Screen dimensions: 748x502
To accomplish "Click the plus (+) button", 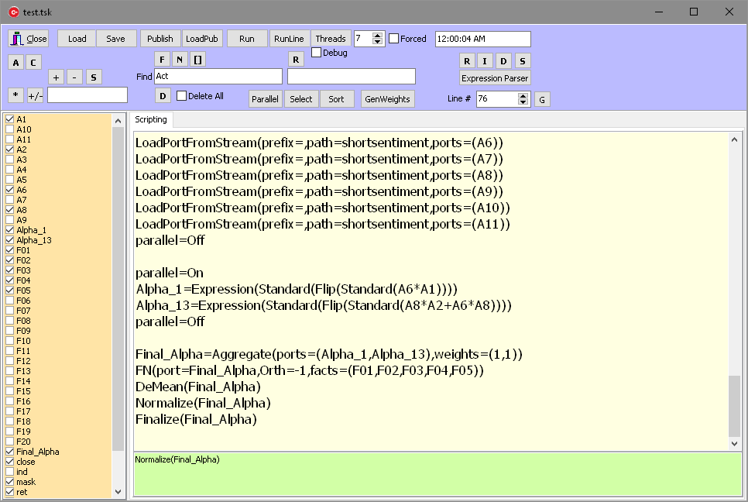I will pyautogui.click(x=57, y=77).
